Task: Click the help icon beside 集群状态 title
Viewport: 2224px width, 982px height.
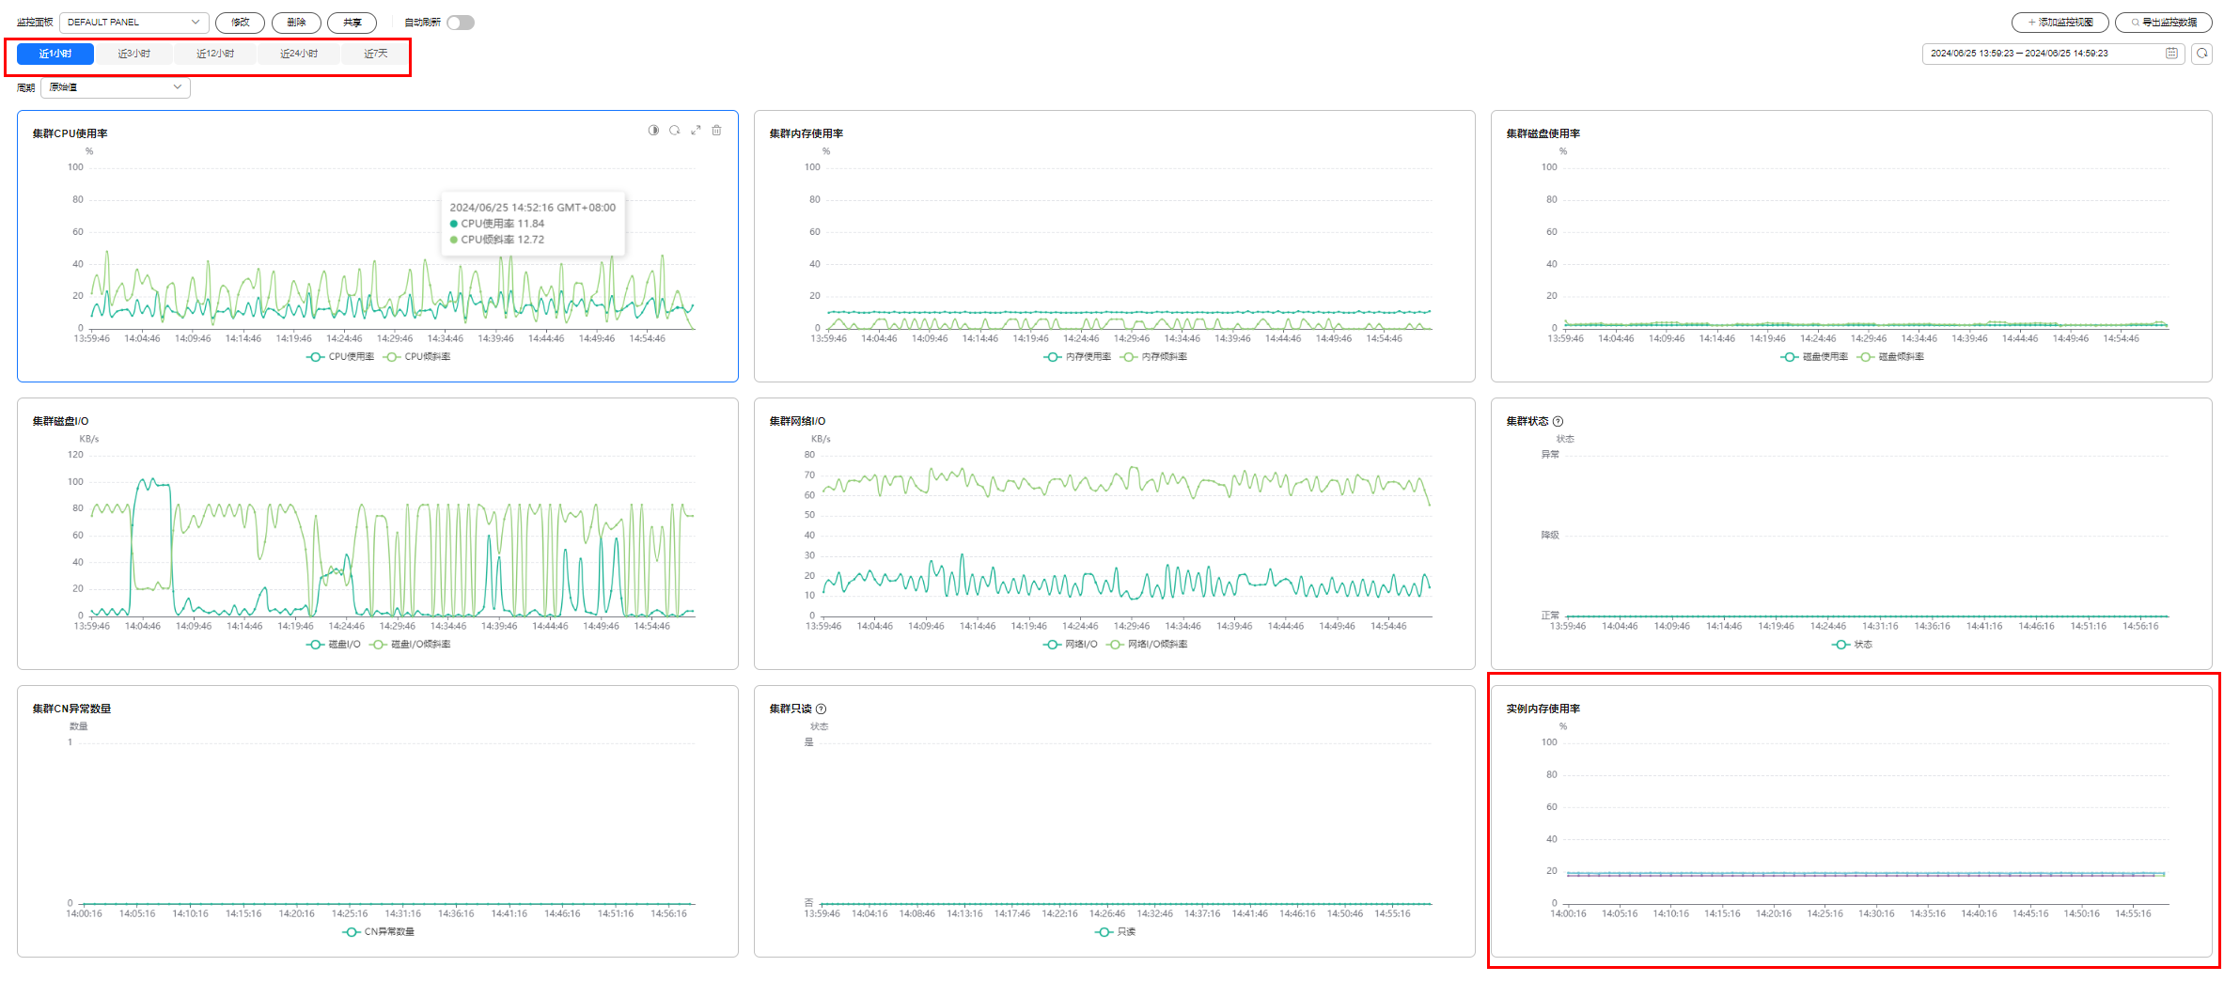Action: (x=1558, y=421)
